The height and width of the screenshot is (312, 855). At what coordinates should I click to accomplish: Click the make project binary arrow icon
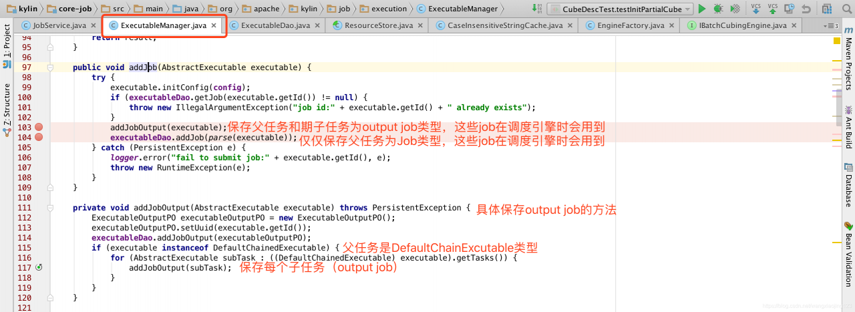click(x=537, y=9)
